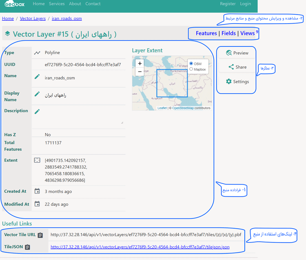Click the calendar icon beside Created At
This screenshot has width=306, height=260.
[37, 191]
